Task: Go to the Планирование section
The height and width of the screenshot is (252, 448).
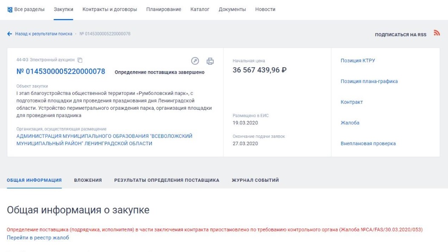Action: pyautogui.click(x=164, y=9)
